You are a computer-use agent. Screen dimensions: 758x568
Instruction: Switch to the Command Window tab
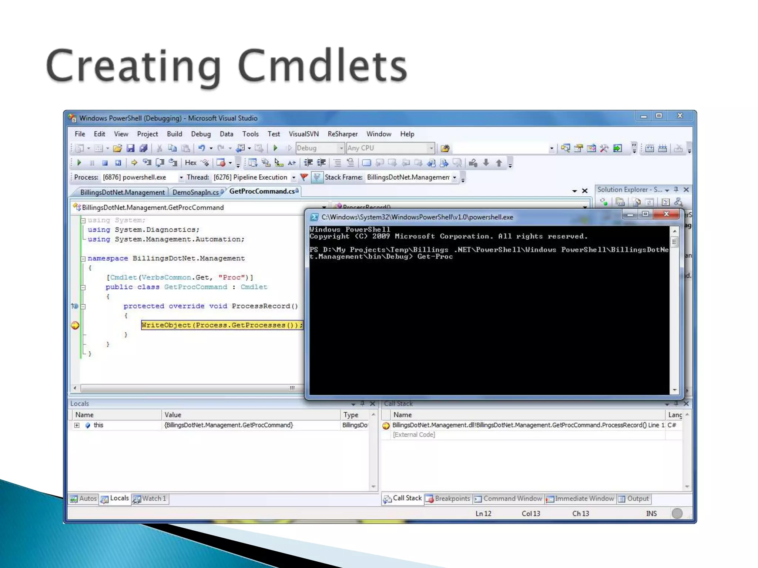509,498
